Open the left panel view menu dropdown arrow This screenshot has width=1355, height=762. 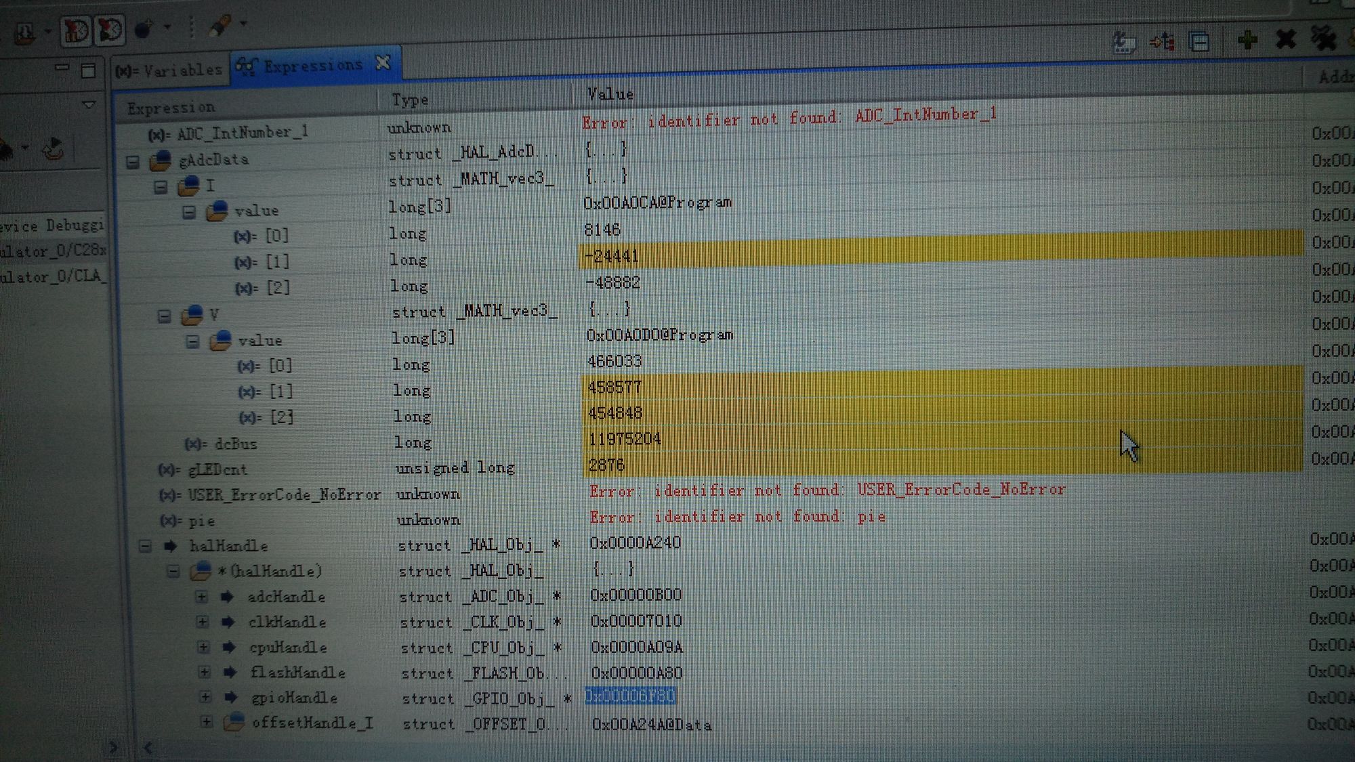point(89,105)
